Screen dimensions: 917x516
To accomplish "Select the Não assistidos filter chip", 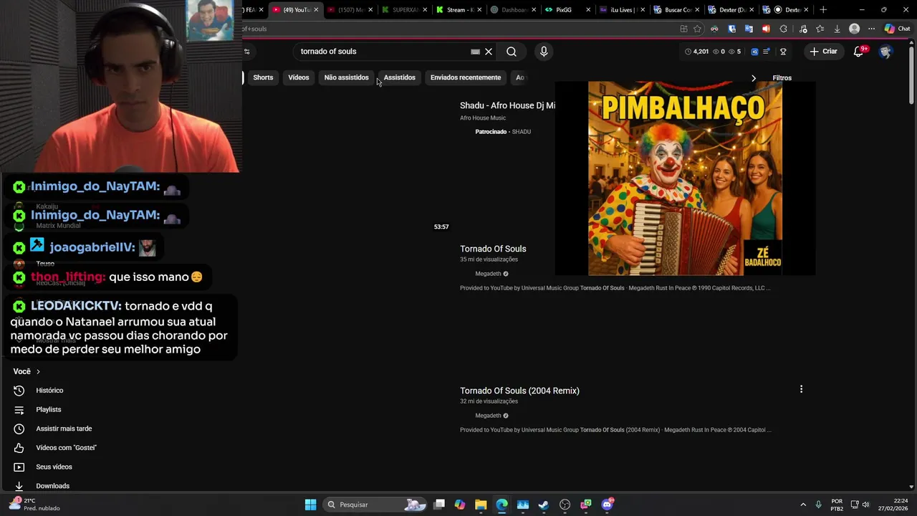I will click(346, 77).
